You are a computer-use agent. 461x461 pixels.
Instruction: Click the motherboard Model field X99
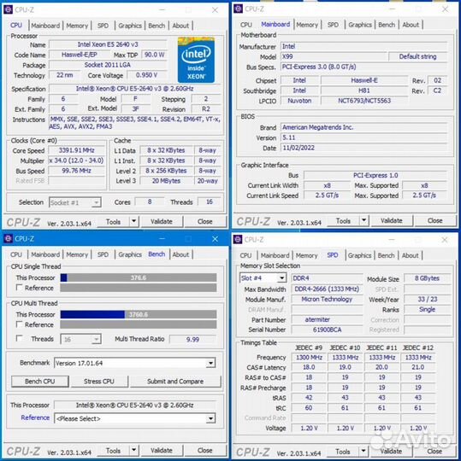pos(334,56)
